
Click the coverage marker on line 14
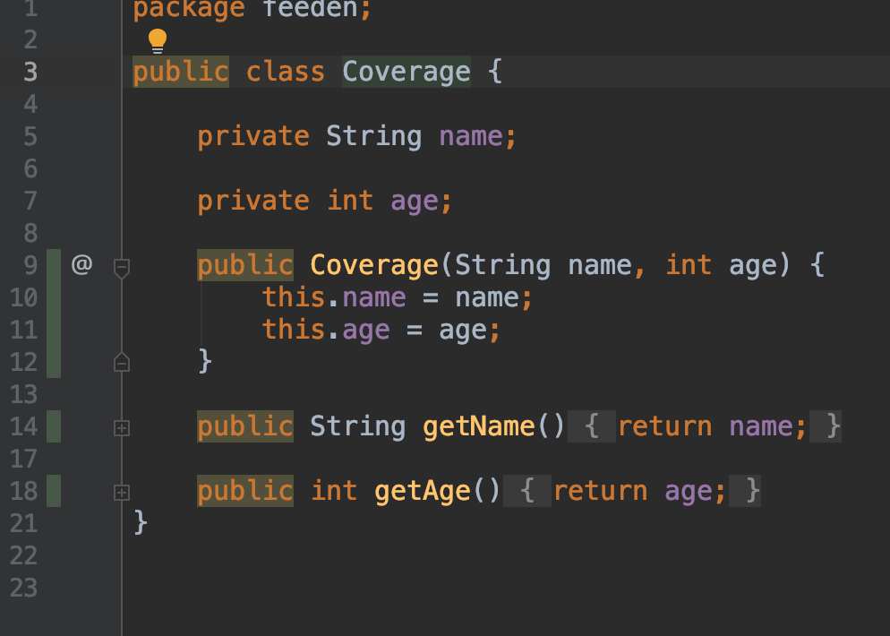tap(54, 426)
